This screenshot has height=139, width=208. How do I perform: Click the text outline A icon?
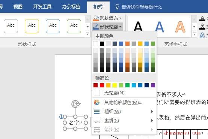(202, 27)
